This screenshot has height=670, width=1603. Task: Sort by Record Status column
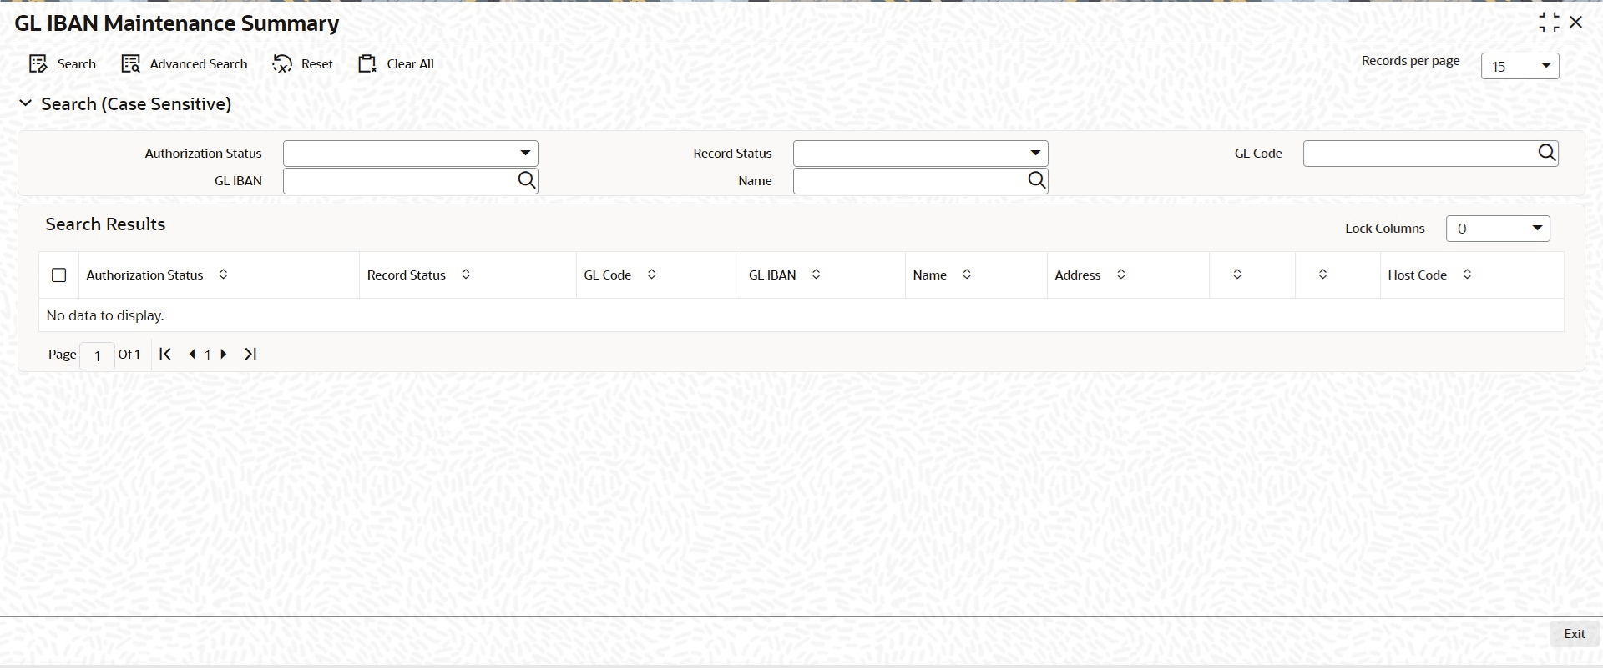(x=466, y=275)
